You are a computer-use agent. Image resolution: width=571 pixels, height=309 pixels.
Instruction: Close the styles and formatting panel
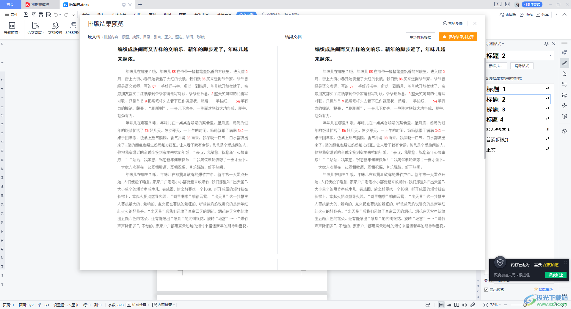[x=554, y=44]
